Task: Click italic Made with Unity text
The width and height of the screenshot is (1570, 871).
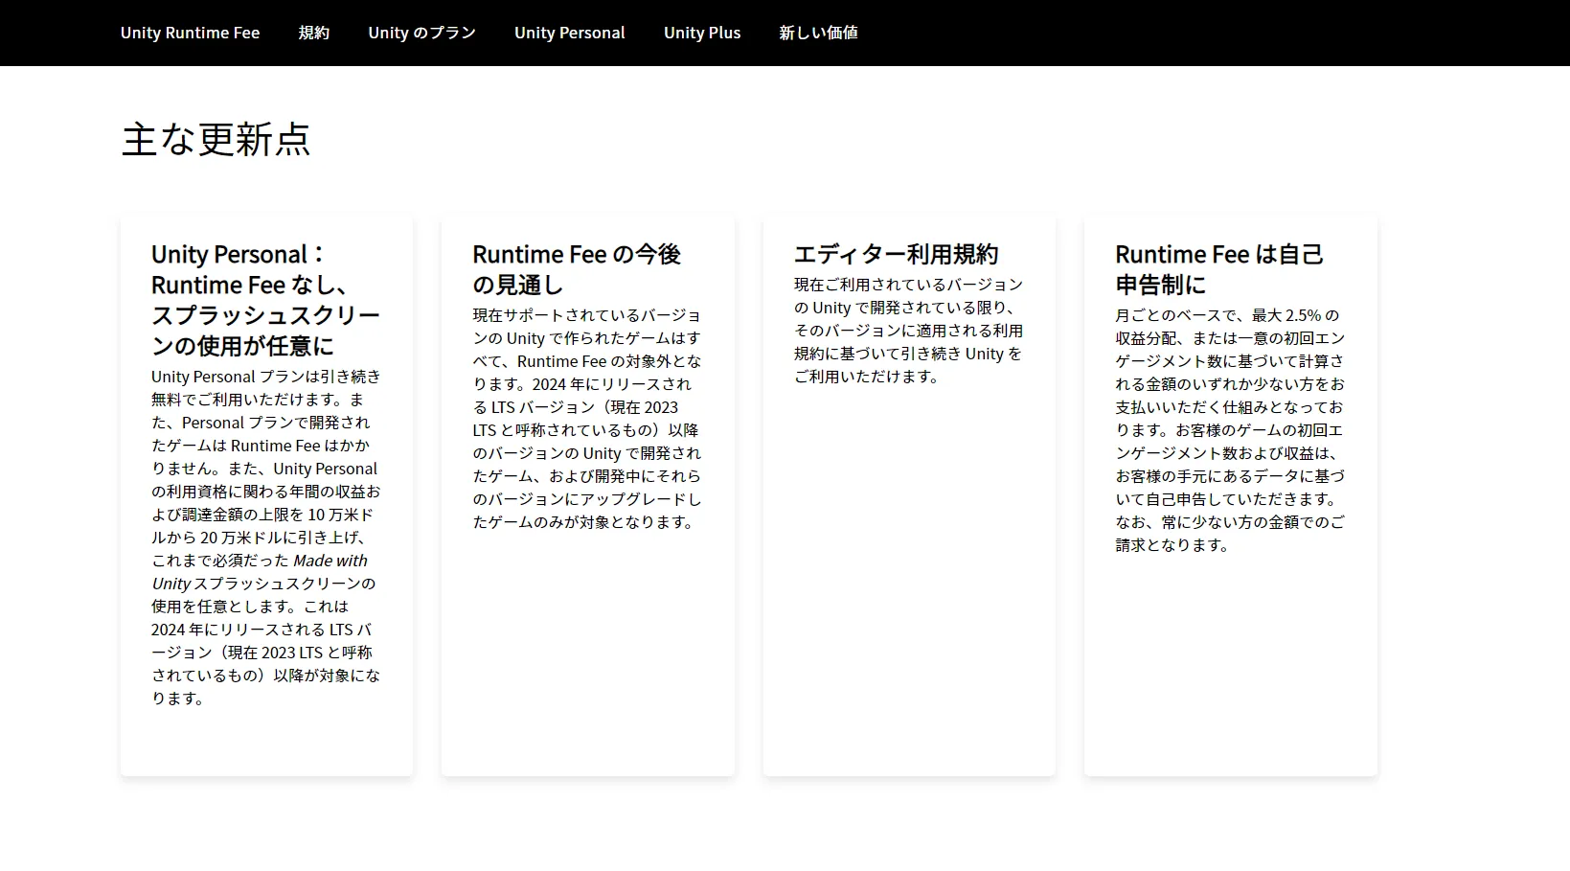Action: (x=329, y=561)
